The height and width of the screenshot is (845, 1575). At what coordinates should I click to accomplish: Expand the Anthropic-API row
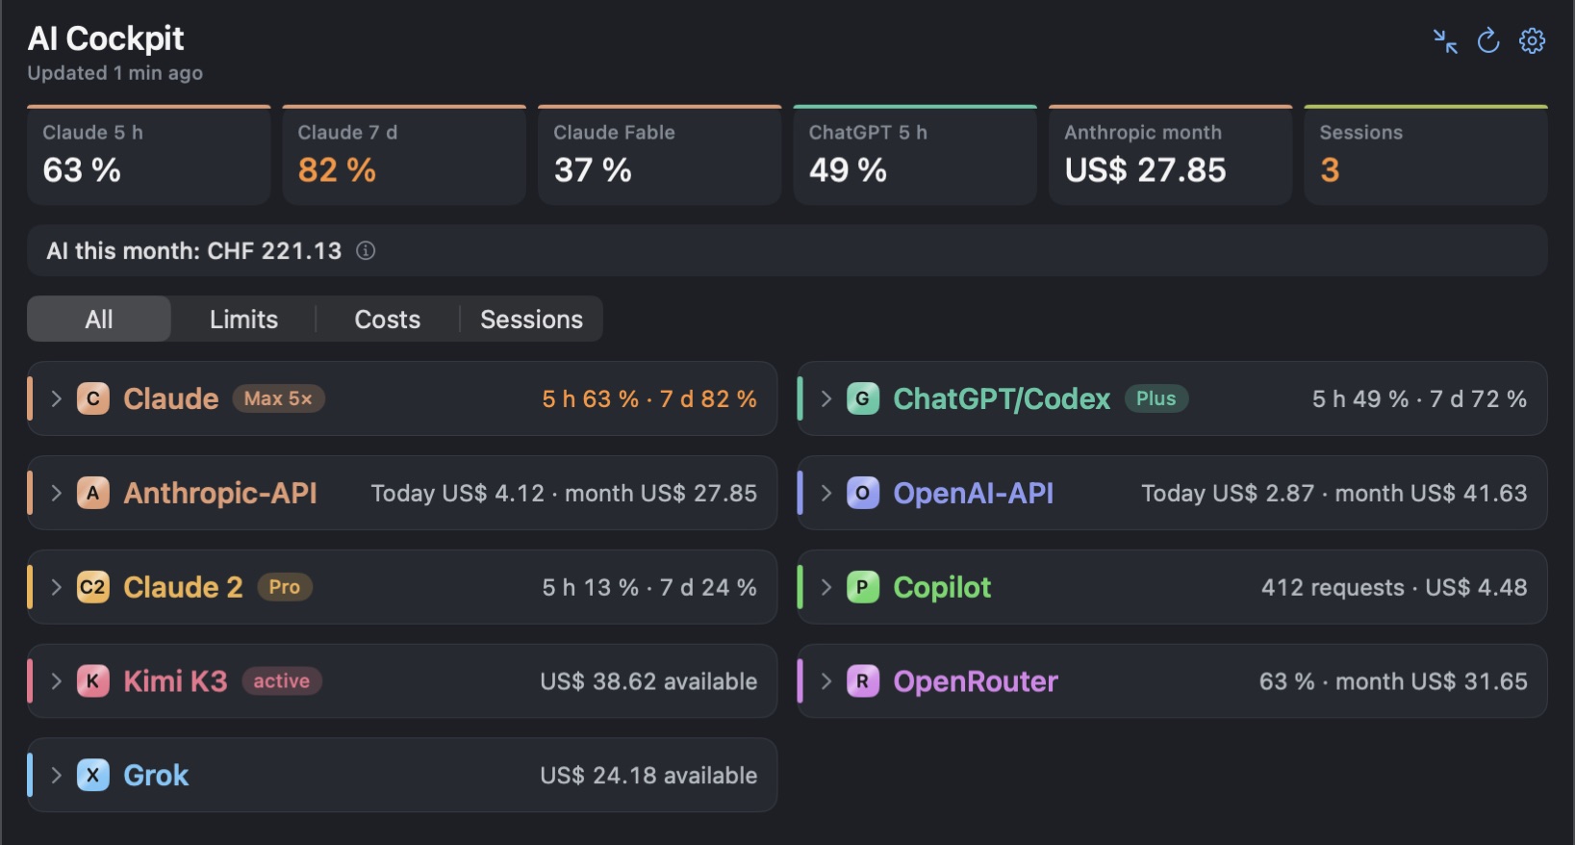pos(57,493)
